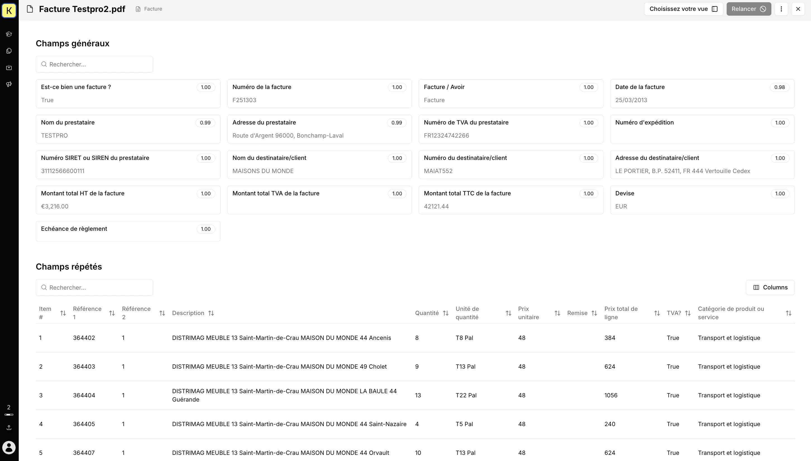
Task: Sort table by Item # column
Action: (63, 313)
